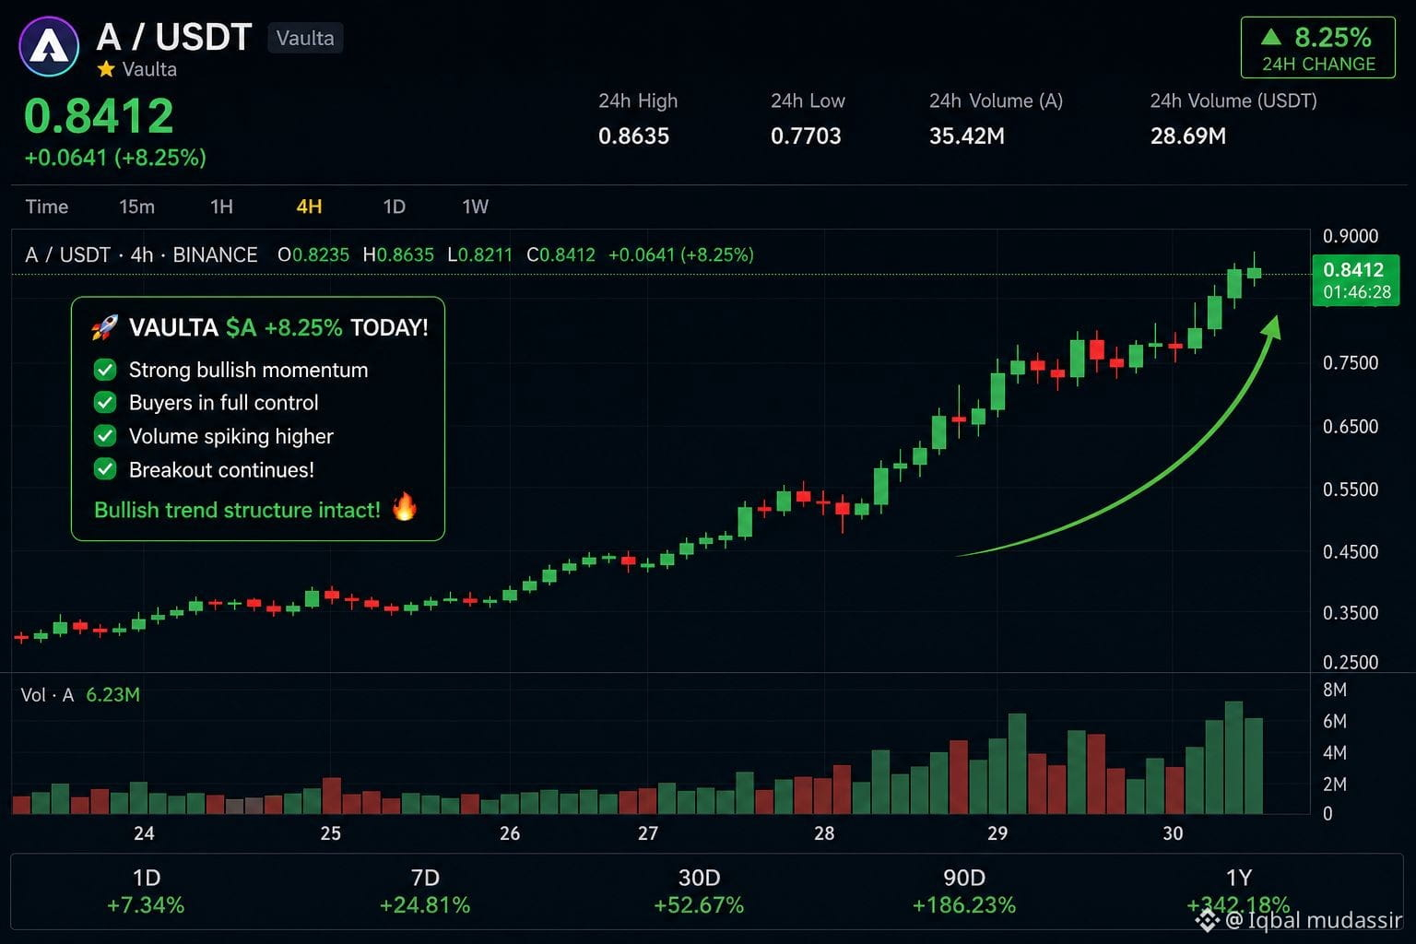Open the 90D +186.23% performance cell
Screen dimensions: 1416x944
pos(964,891)
